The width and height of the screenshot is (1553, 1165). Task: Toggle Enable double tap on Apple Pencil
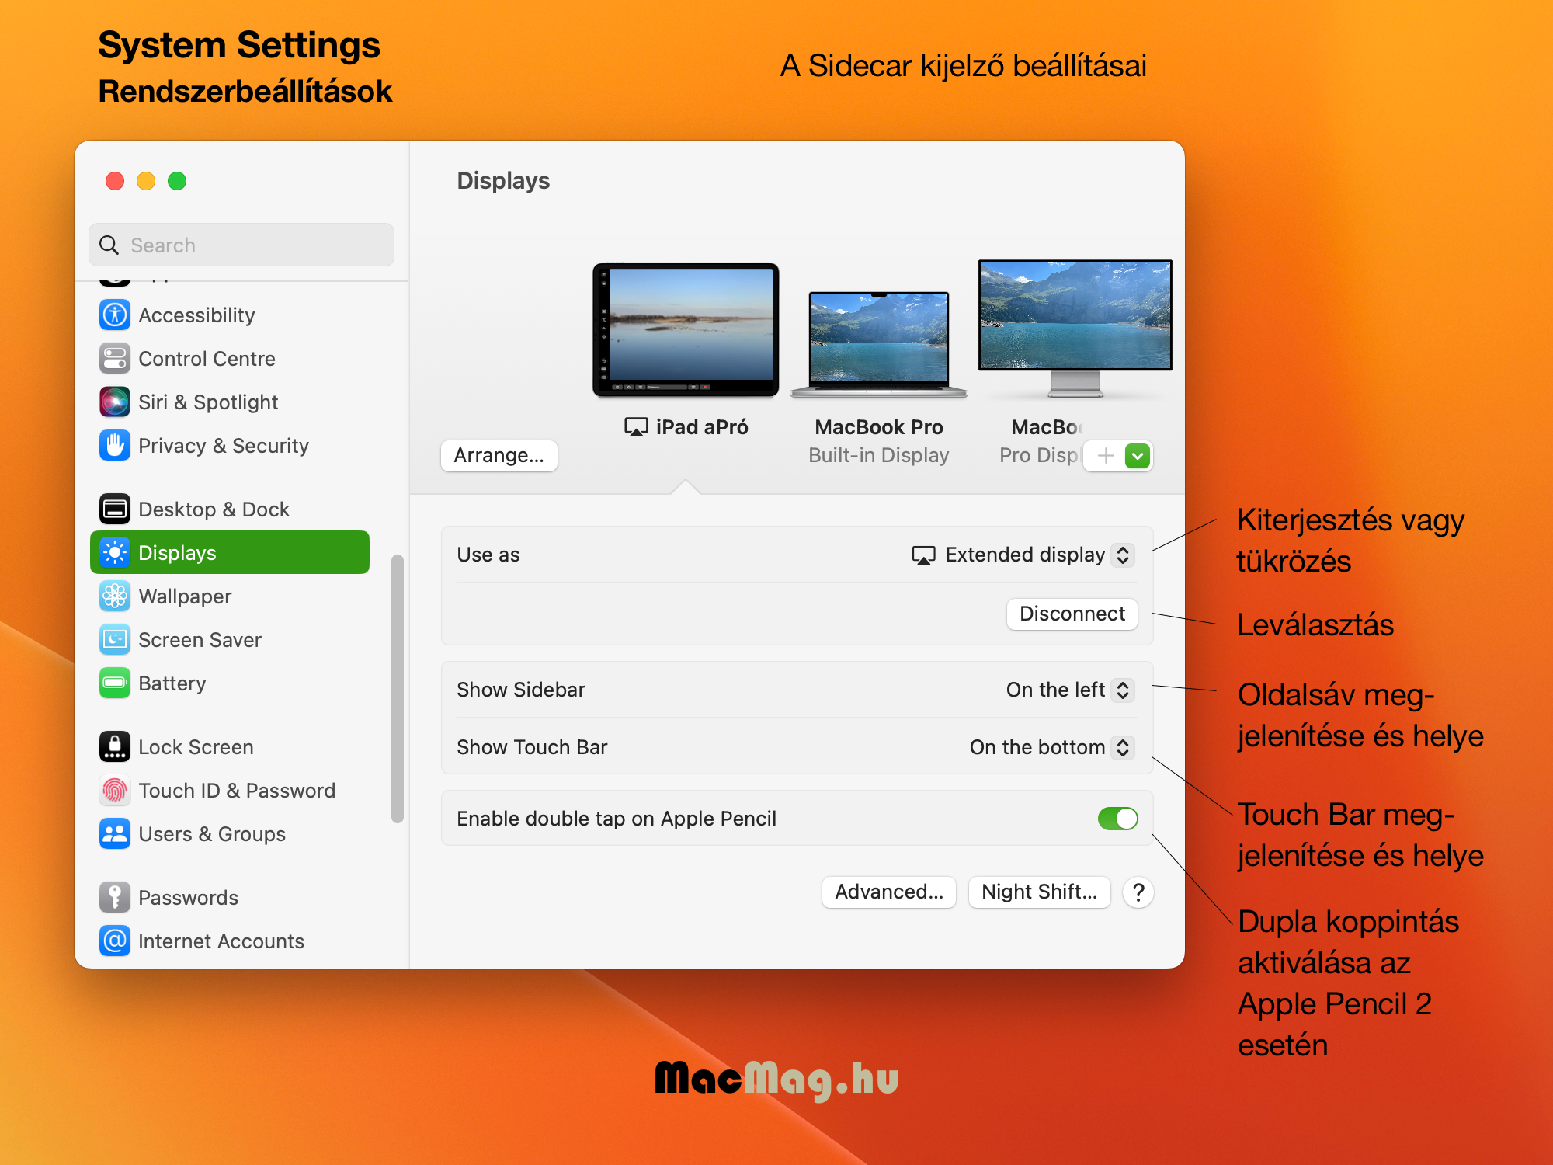pos(1117,819)
